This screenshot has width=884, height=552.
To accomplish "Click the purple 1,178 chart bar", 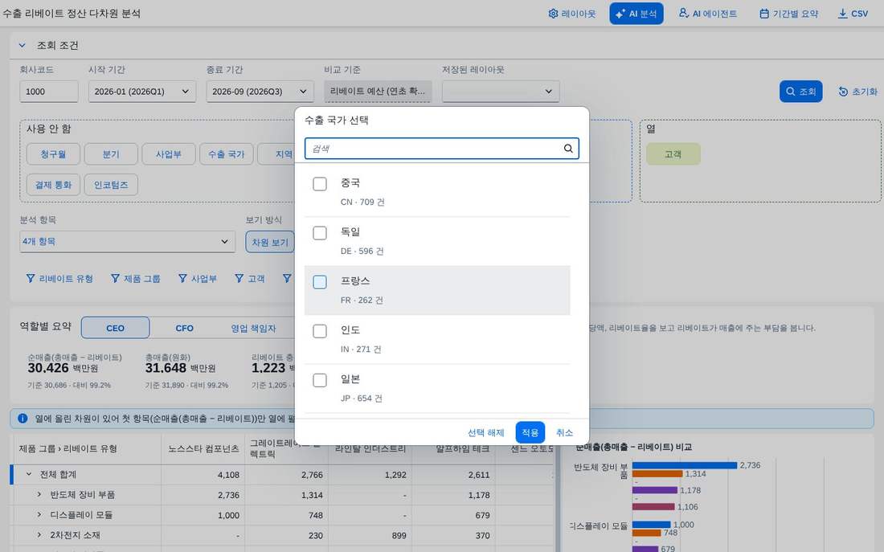I will click(654, 491).
